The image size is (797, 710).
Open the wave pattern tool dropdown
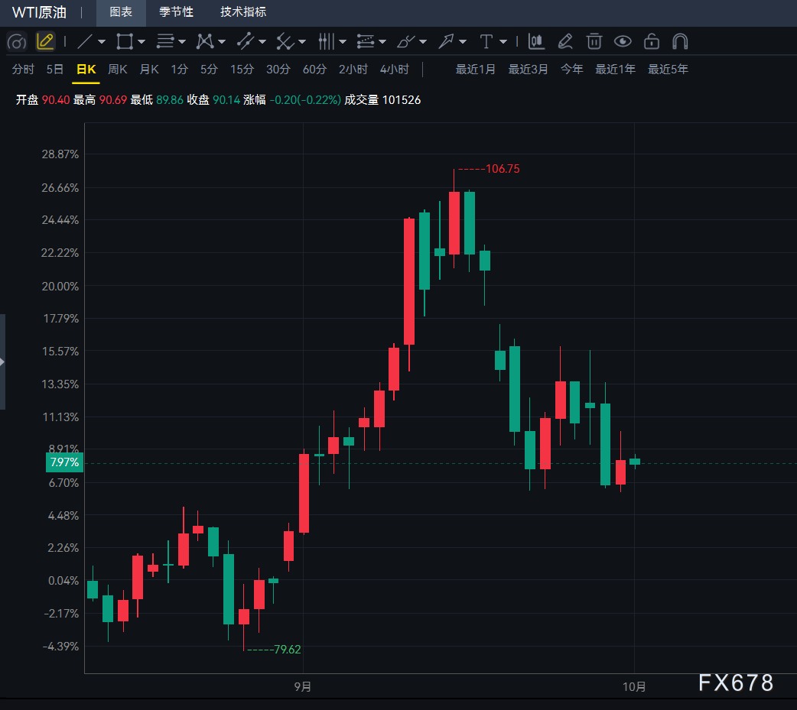coord(222,41)
